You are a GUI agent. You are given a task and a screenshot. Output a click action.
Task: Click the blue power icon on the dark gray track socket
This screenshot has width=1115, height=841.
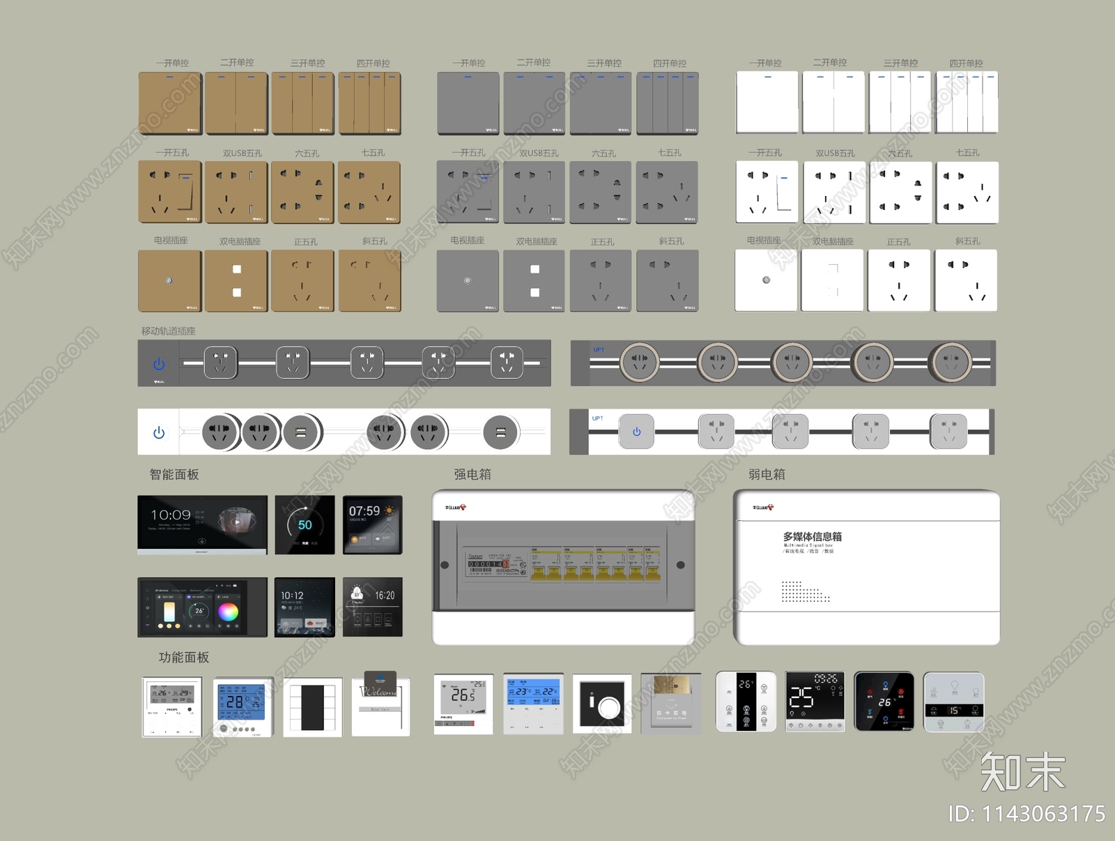159,364
